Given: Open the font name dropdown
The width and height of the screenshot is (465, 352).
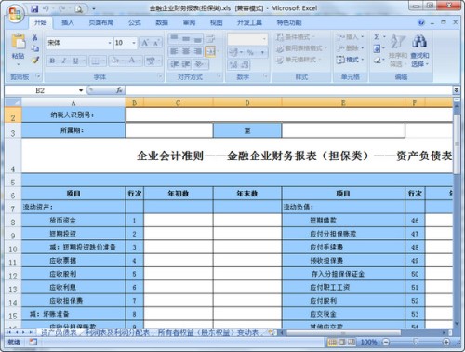Looking at the screenshot, I should (x=110, y=43).
